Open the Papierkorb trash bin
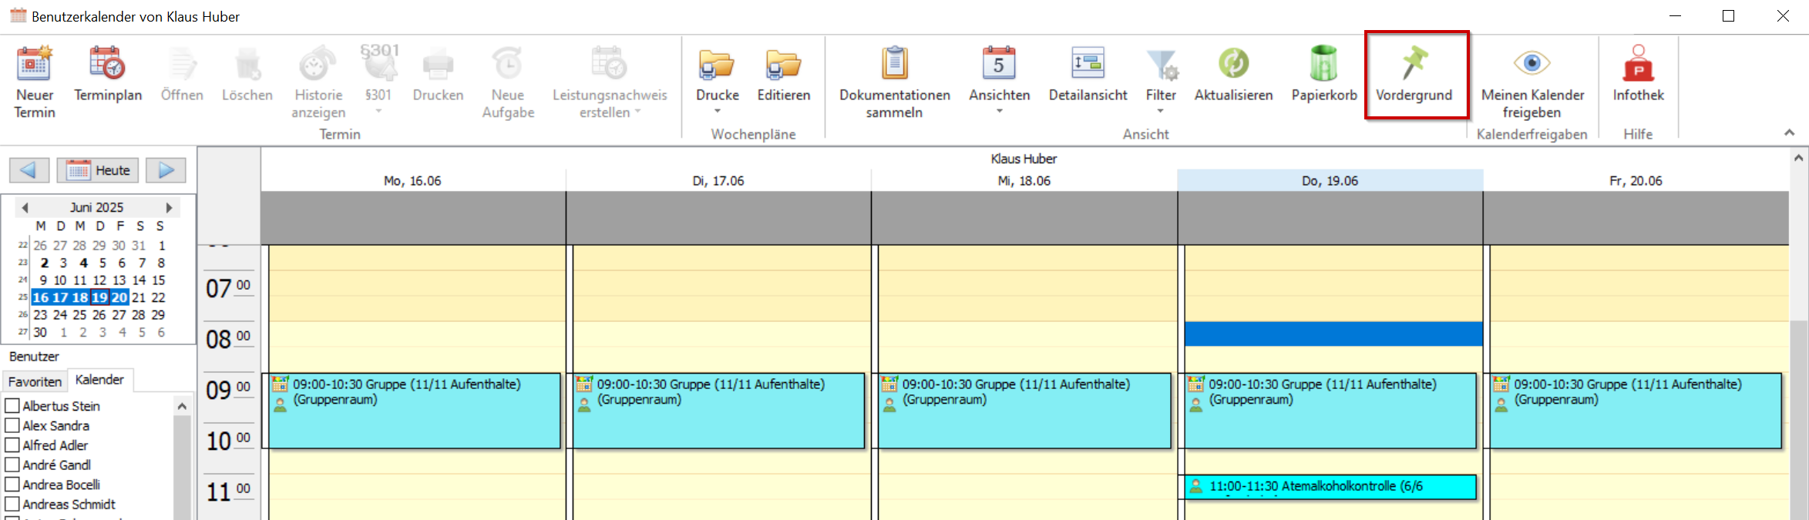The image size is (1809, 520). (1323, 65)
